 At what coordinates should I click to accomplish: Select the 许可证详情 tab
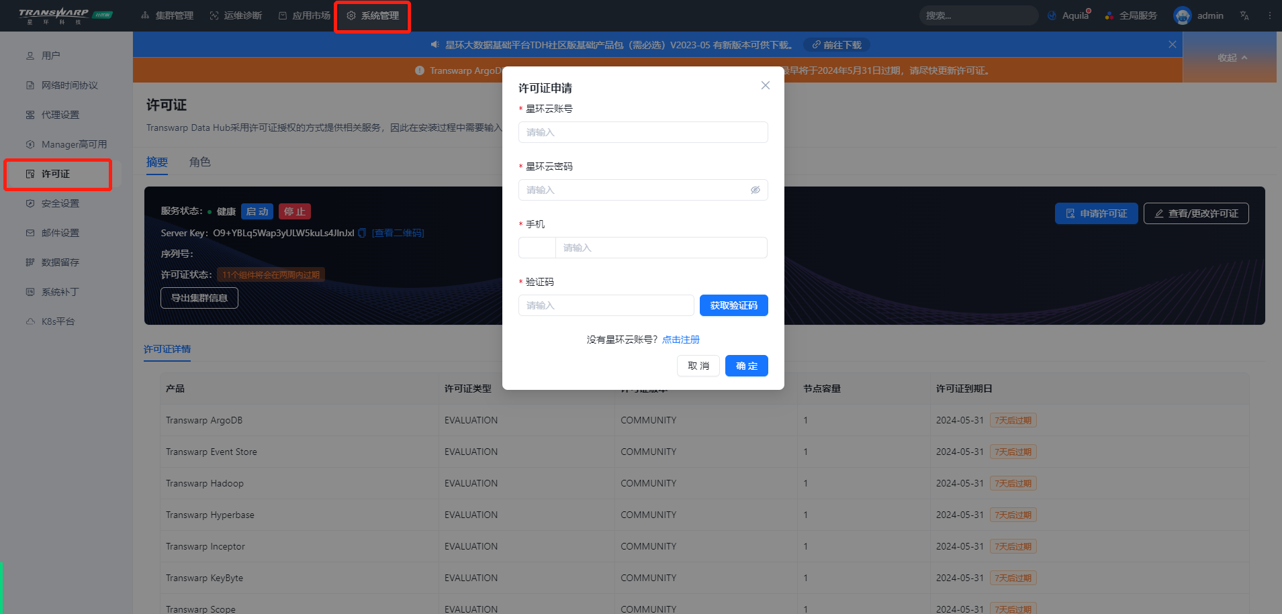(167, 349)
